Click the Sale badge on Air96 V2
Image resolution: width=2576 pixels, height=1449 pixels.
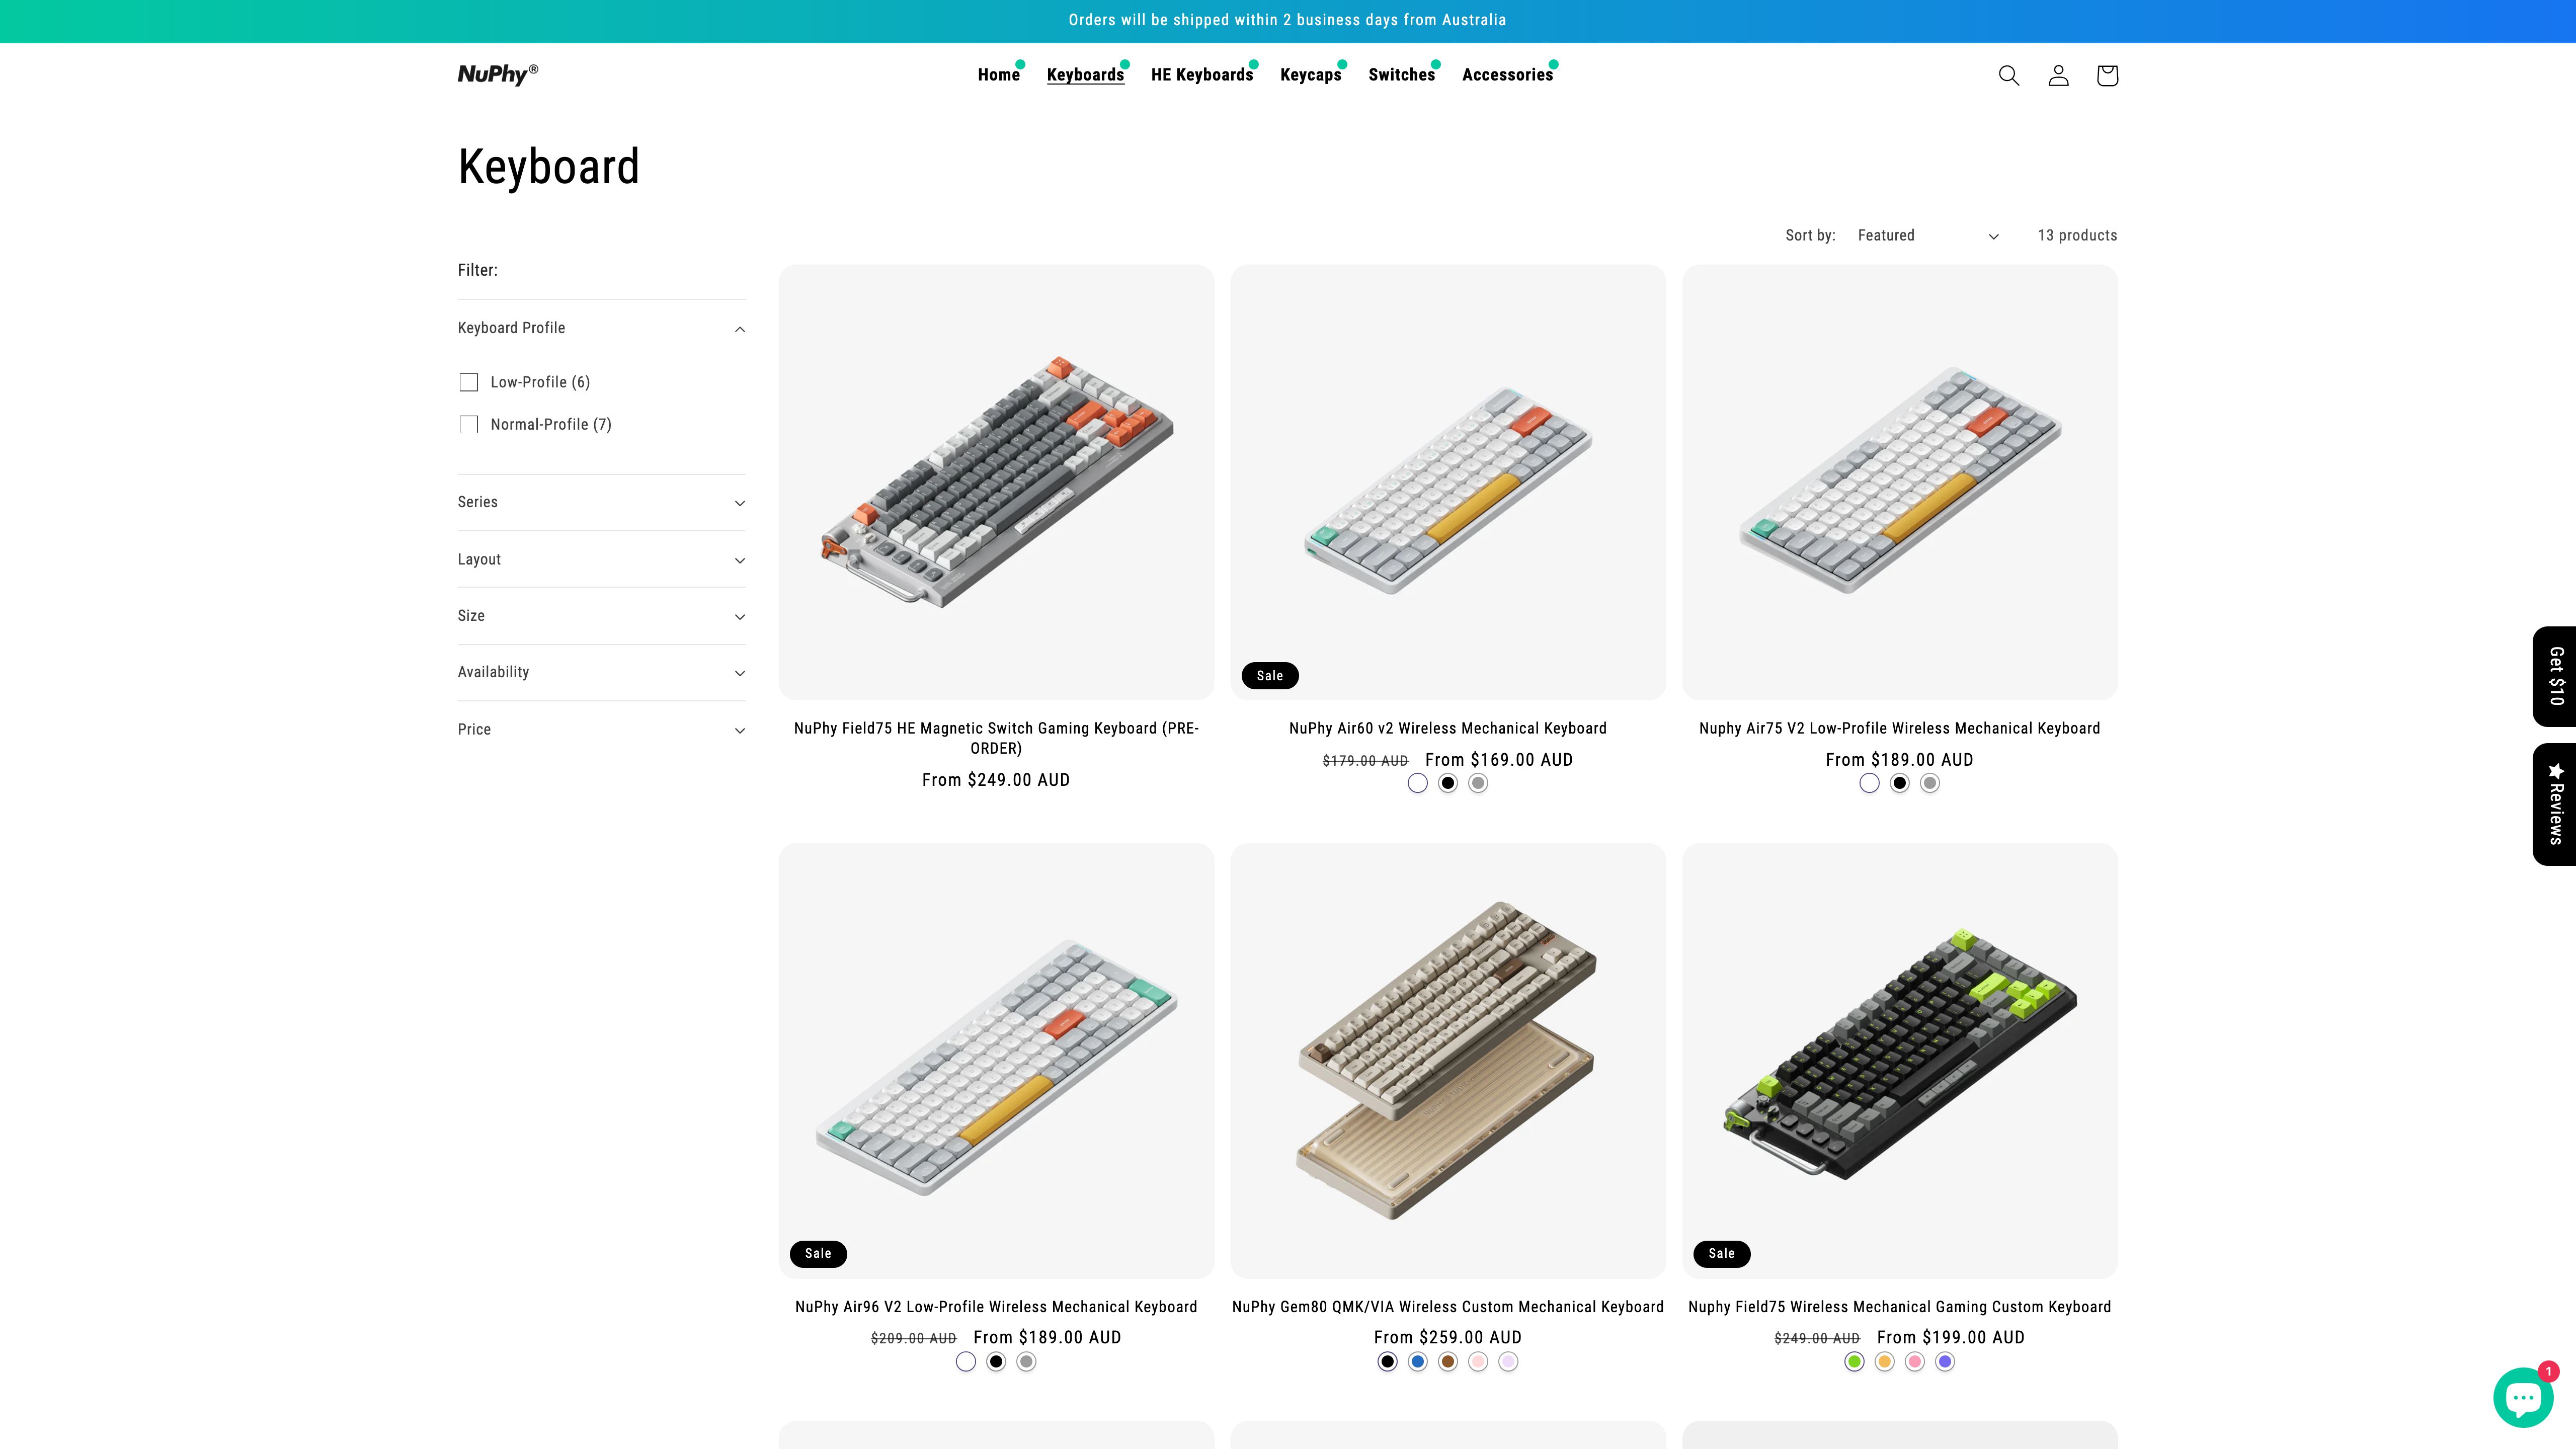click(x=818, y=1254)
